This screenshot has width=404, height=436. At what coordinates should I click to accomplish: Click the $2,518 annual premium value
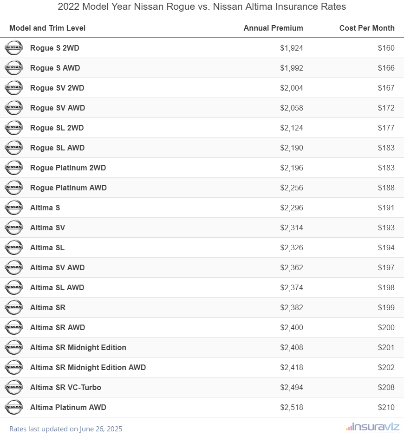pyautogui.click(x=292, y=407)
